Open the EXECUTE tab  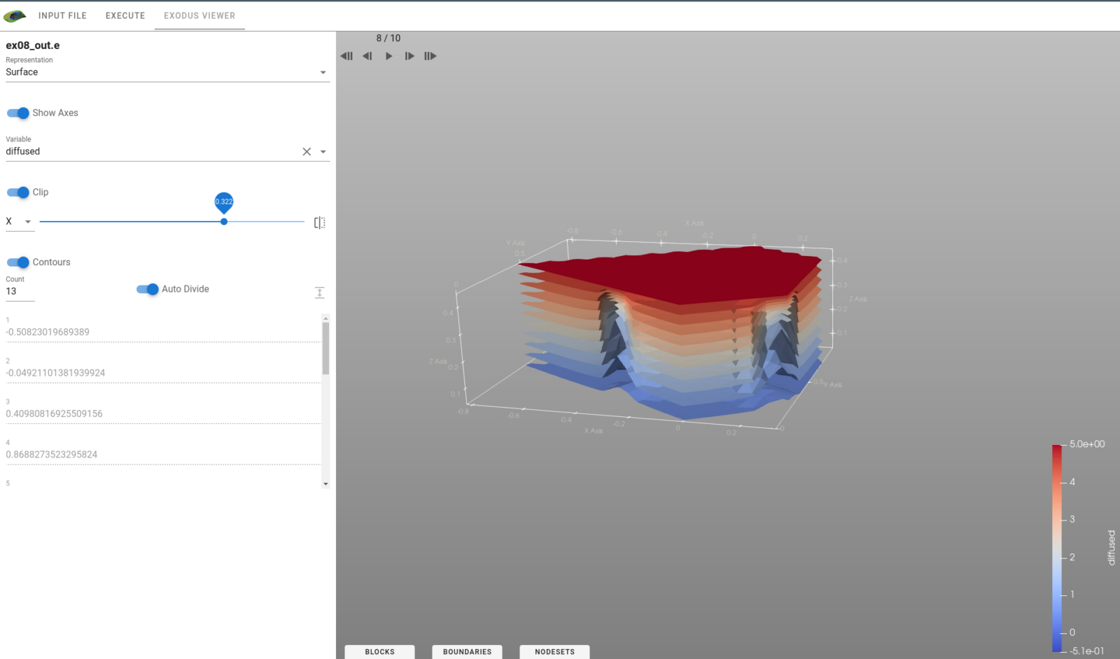pos(125,15)
